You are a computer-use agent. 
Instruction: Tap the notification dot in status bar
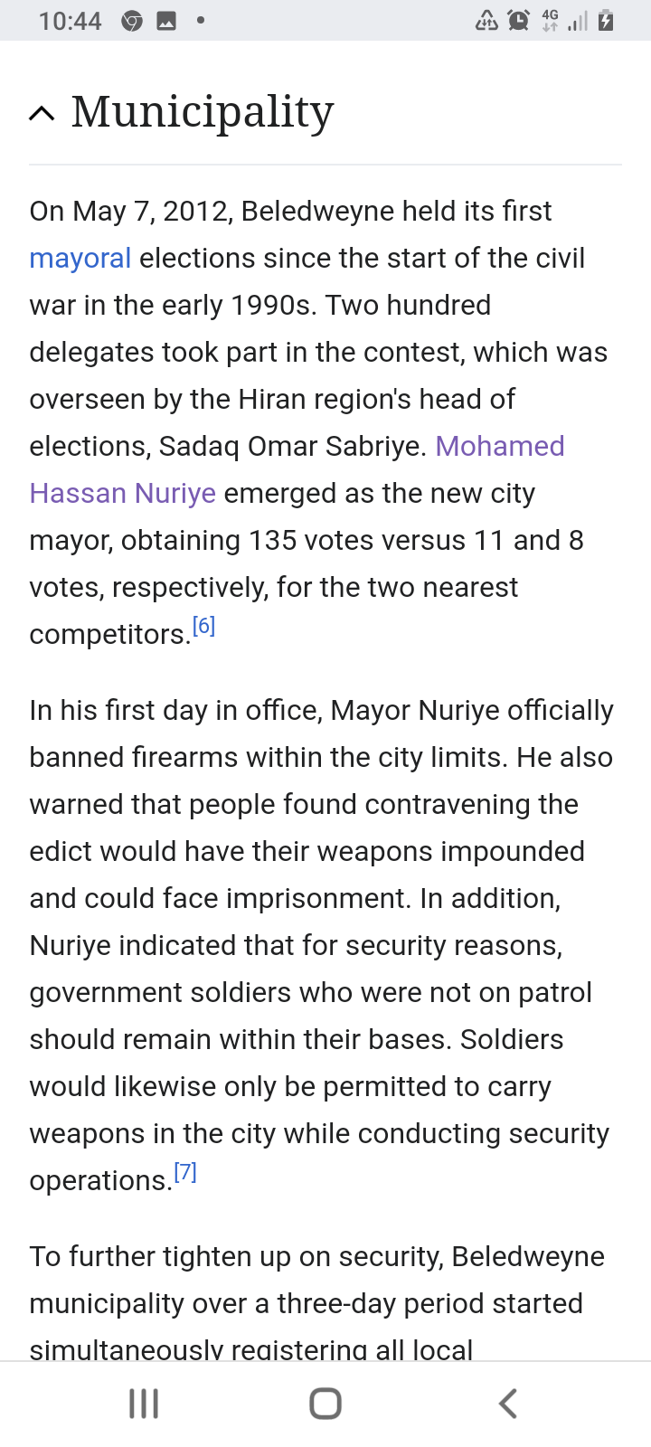coord(201,21)
